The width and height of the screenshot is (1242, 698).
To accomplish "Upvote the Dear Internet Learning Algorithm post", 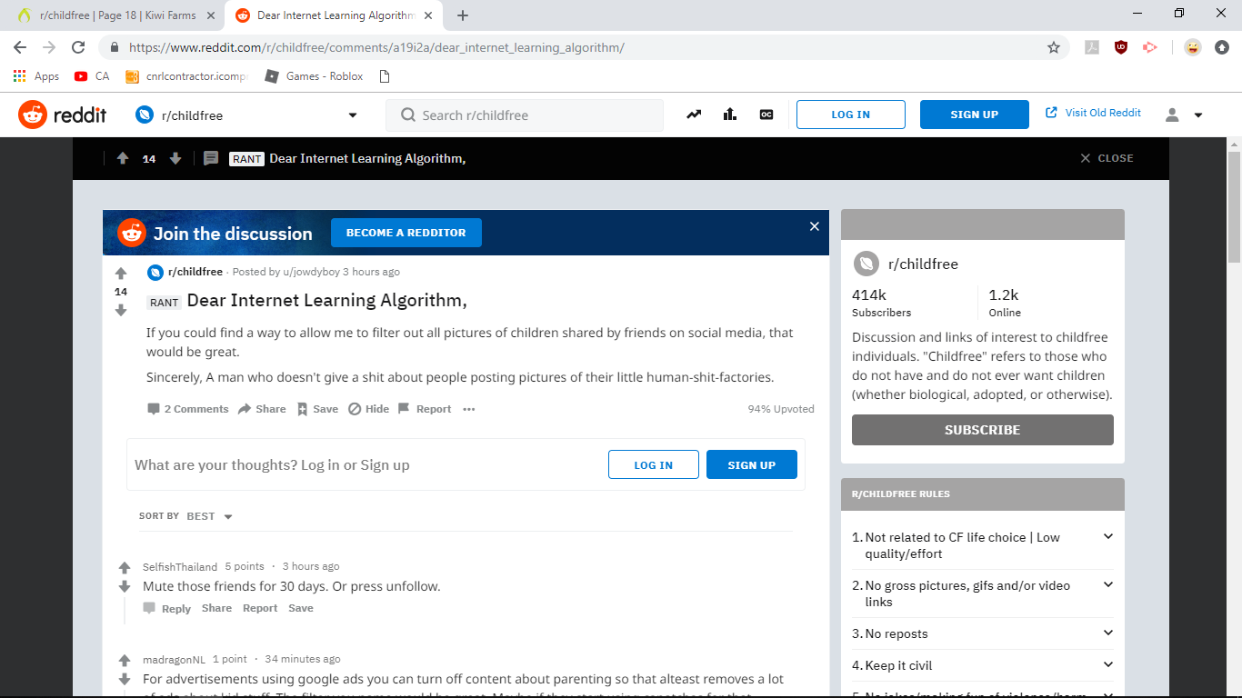I will (x=121, y=274).
